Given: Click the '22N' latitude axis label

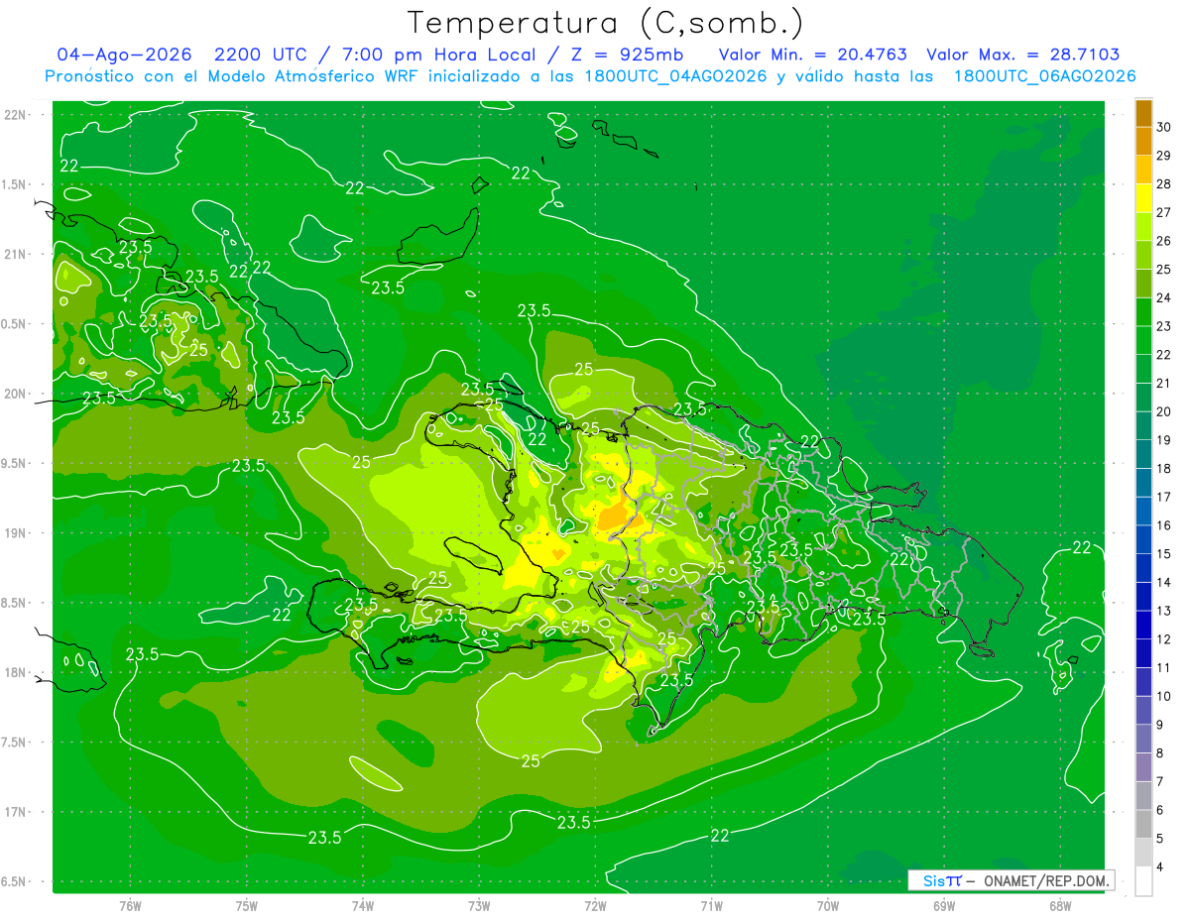Looking at the screenshot, I should [x=16, y=115].
